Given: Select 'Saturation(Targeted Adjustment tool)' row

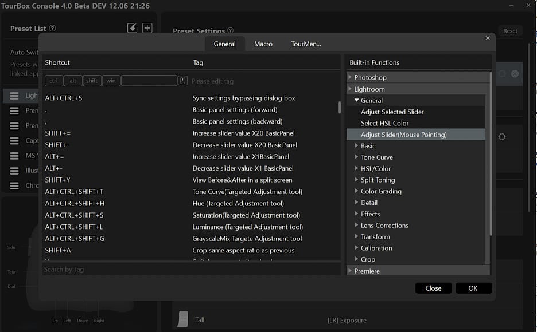Looking at the screenshot, I should tap(190, 215).
